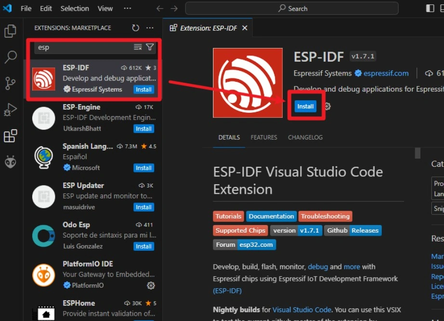Refresh the extensions marketplace list
Image resolution: width=444 pixels, height=321 pixels.
point(135,28)
